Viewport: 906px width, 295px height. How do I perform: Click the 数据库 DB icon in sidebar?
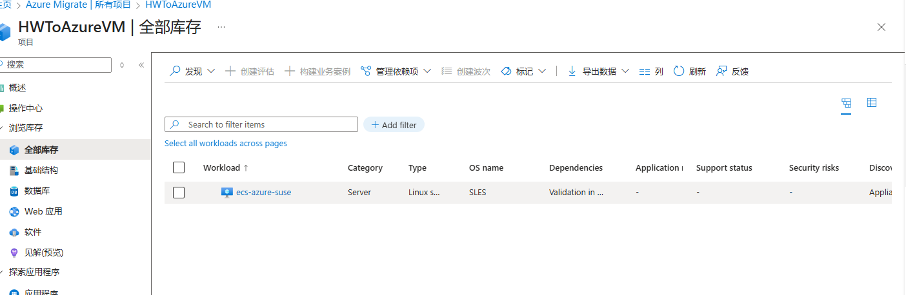click(x=14, y=191)
